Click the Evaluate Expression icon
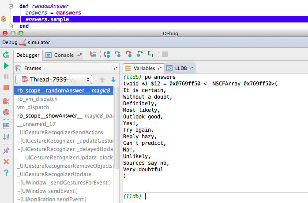 click(165, 54)
